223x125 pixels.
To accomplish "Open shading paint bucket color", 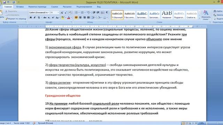I will 99,18.
